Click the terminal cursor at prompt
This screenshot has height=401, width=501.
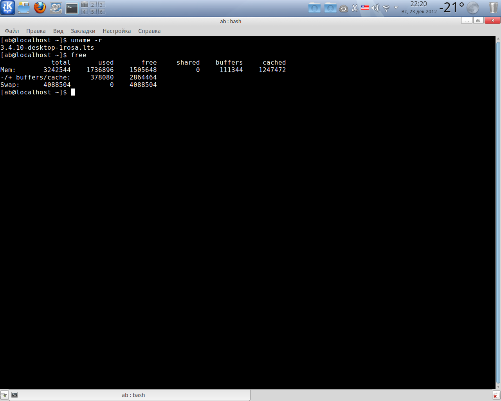[73, 92]
